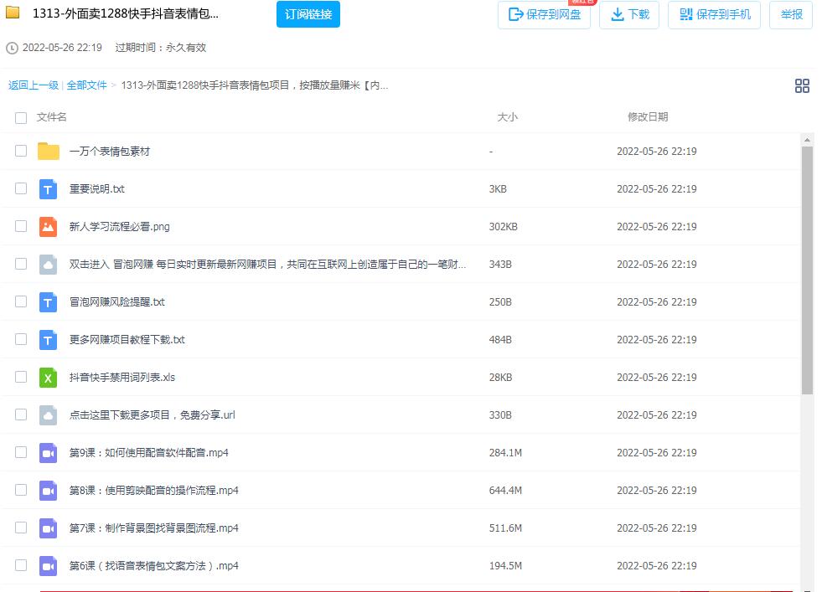Click the shared folder icon beside the title

pos(13,12)
